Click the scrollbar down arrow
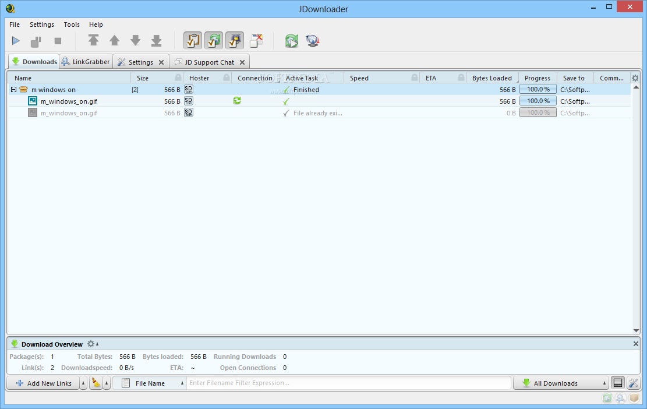This screenshot has width=647, height=409. point(637,330)
